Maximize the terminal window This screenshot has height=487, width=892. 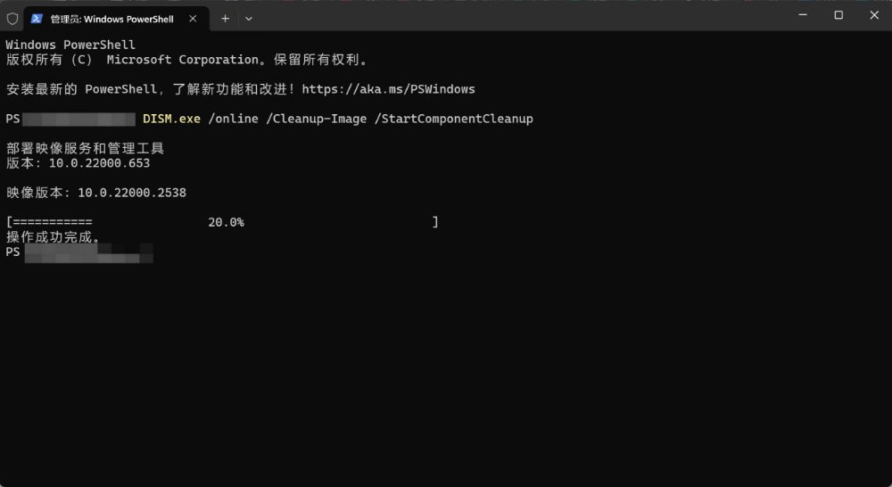838,15
